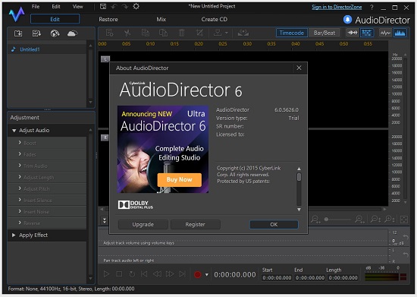417x297 pixels.
Task: Open the preferences gear icon
Action: pos(136,6)
